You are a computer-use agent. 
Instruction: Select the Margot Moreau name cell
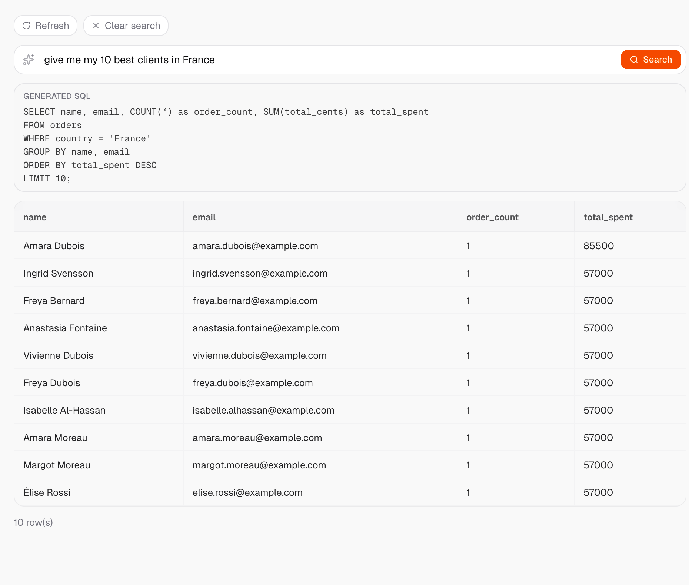click(x=57, y=465)
